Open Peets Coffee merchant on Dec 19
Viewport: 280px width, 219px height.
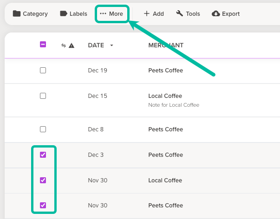(166, 71)
